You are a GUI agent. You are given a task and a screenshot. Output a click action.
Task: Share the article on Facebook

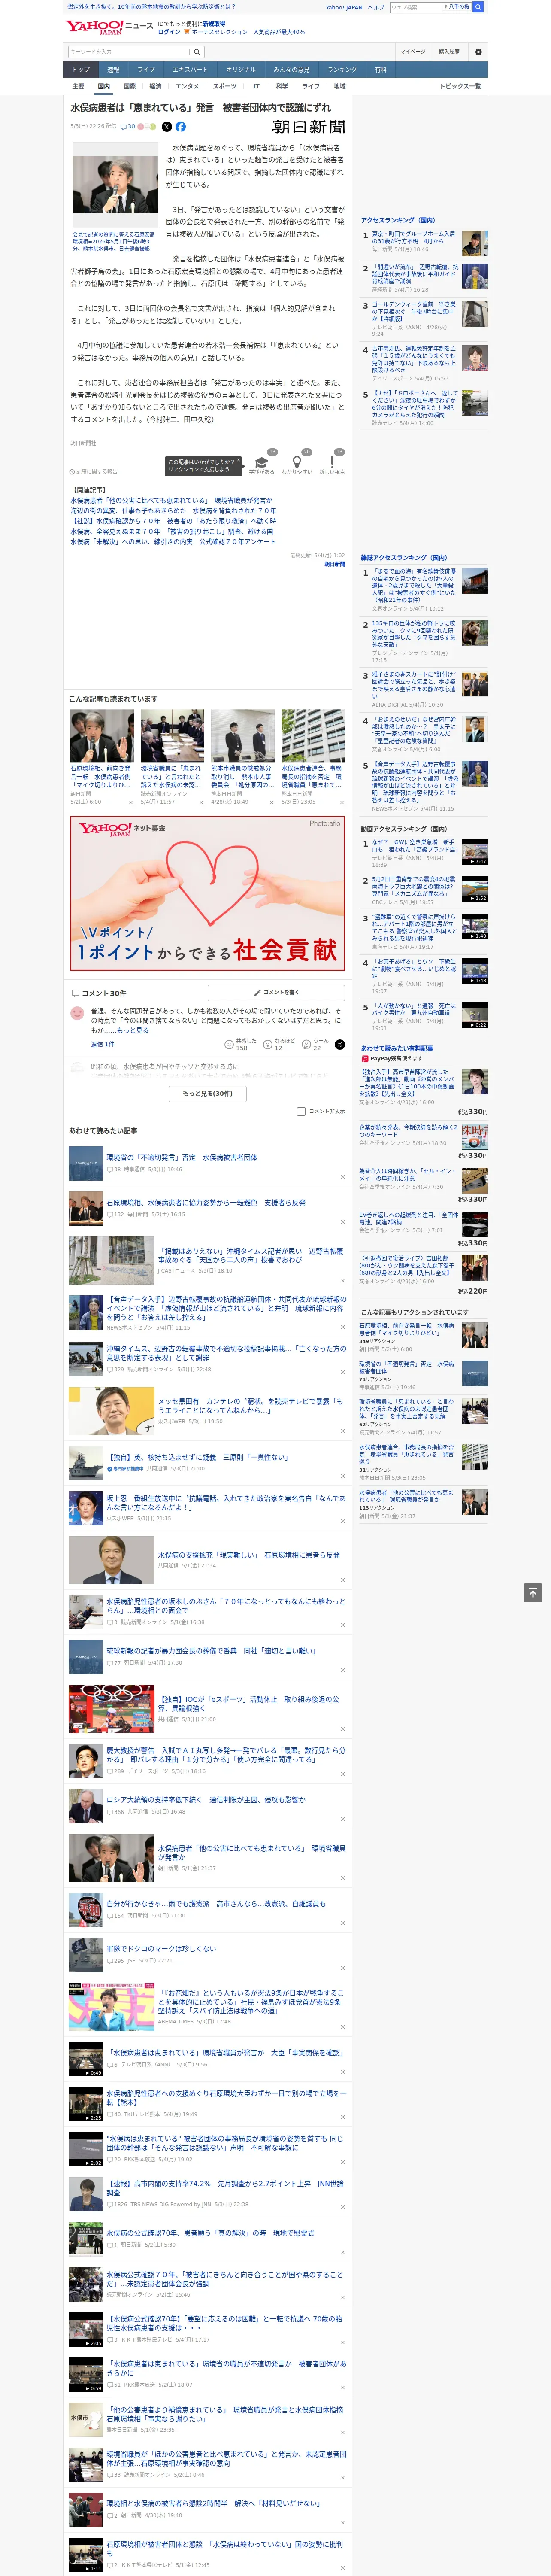point(181,127)
